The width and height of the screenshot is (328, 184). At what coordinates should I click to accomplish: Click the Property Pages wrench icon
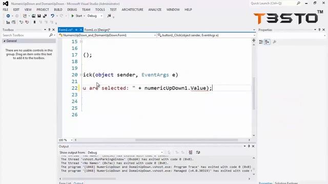[x=275, y=42]
